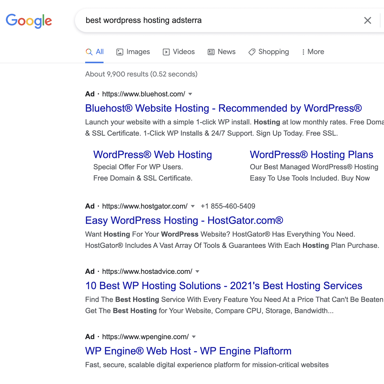Click inside the search input field
Image resolution: width=384 pixels, height=384 pixels.
click(178, 20)
